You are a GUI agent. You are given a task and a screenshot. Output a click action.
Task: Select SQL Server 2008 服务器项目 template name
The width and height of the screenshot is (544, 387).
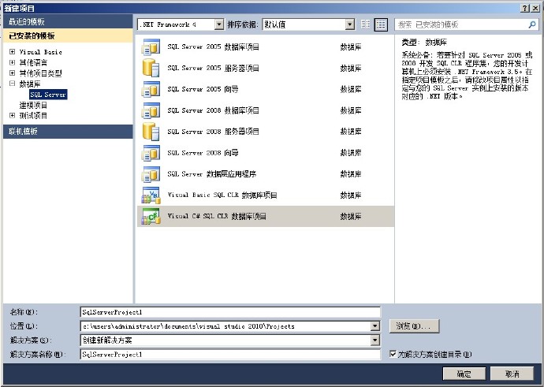(214, 132)
